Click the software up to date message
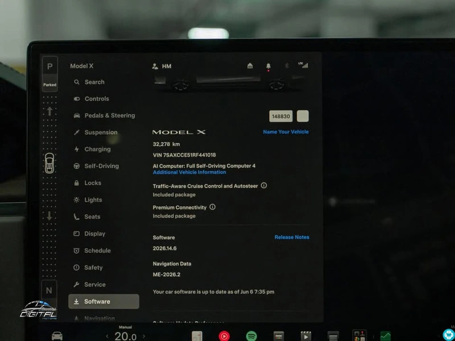Viewport: 455px width, 341px height. click(213, 292)
